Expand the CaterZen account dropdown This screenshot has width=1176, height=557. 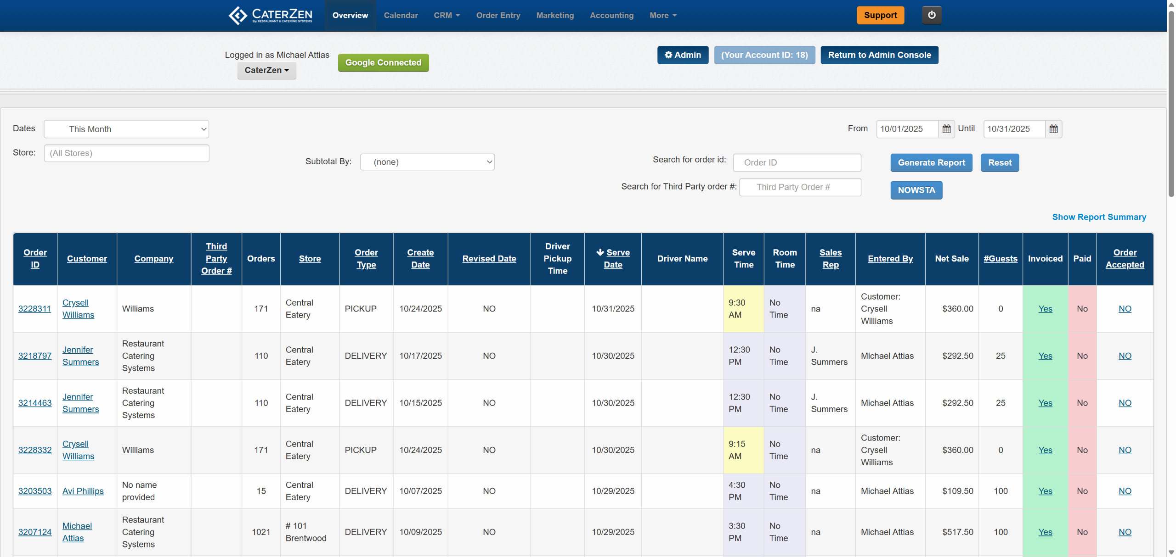point(266,70)
